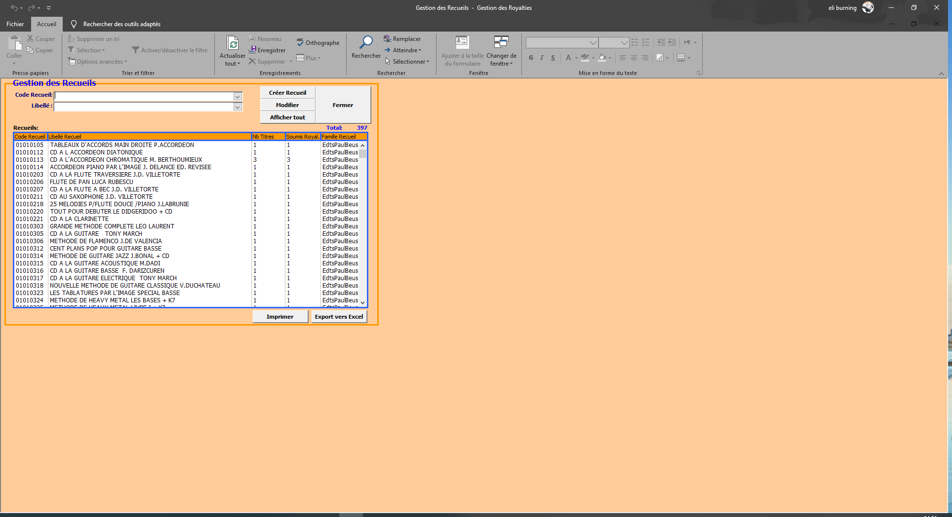
Task: Select row METHODE DE FLAMENCO J.DE VALENCIA
Action: (187, 241)
